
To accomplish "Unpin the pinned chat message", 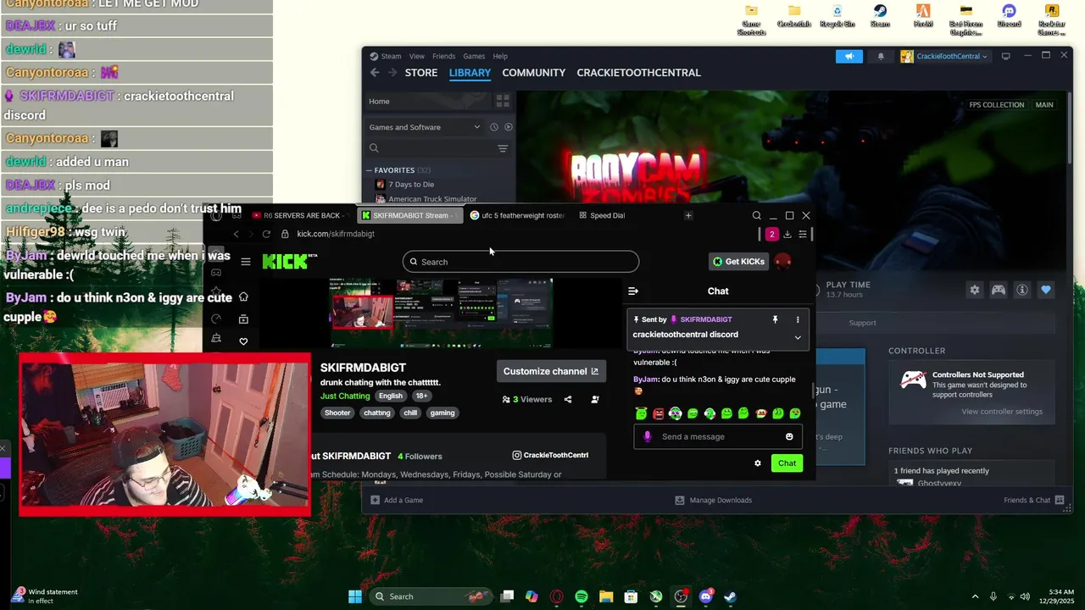I will [x=775, y=320].
